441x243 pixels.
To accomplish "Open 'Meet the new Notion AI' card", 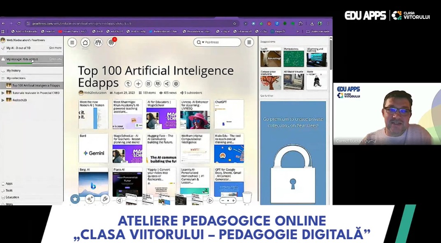I will coord(93,114).
